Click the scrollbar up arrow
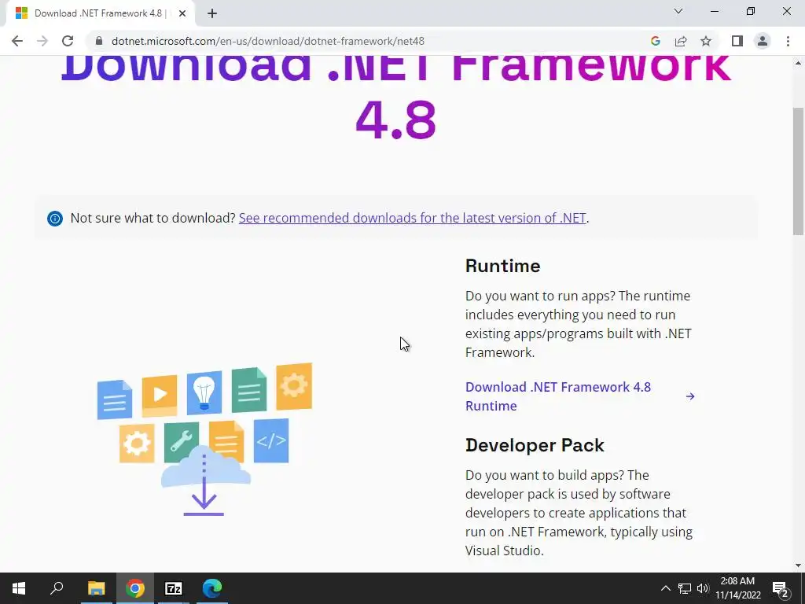Image resolution: width=805 pixels, height=604 pixels. tap(798, 63)
